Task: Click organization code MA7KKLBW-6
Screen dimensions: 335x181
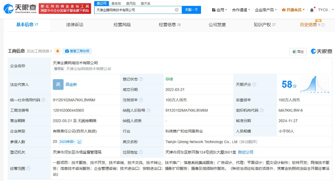Action: 291,110
